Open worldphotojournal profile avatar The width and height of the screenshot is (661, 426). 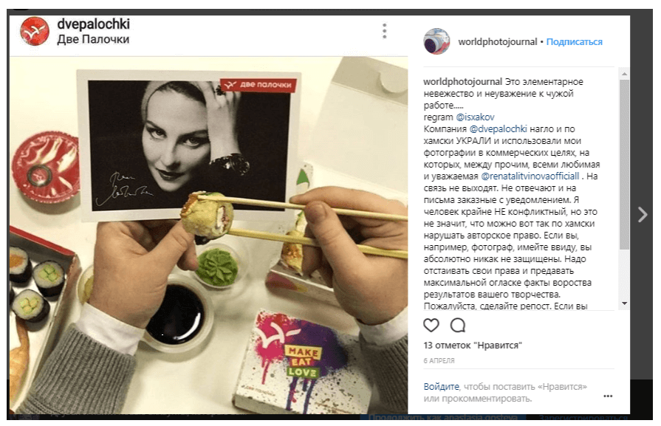[436, 41]
